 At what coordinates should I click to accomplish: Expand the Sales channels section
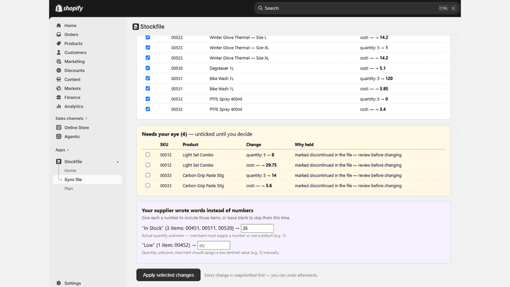pos(71,118)
